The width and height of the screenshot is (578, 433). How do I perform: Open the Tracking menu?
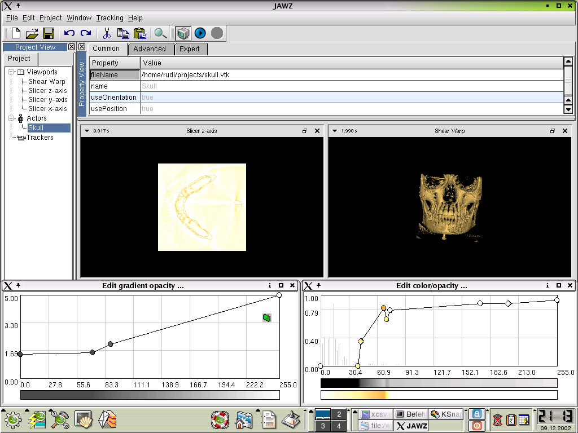[x=110, y=18]
